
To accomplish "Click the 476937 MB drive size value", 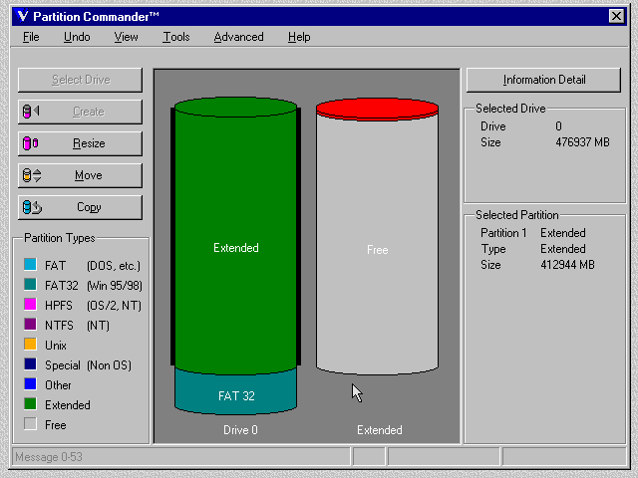I will point(582,142).
